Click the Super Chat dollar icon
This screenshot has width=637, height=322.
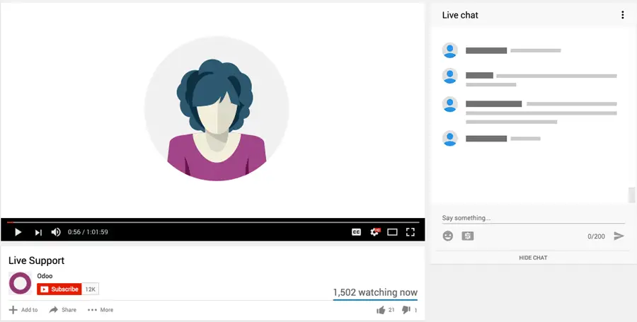coord(468,236)
